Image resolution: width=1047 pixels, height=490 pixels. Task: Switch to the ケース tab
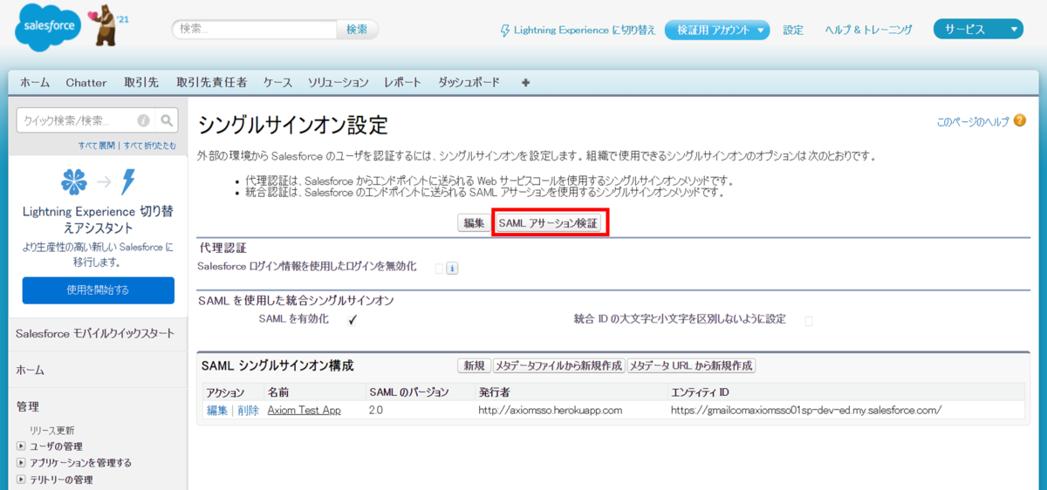277,83
